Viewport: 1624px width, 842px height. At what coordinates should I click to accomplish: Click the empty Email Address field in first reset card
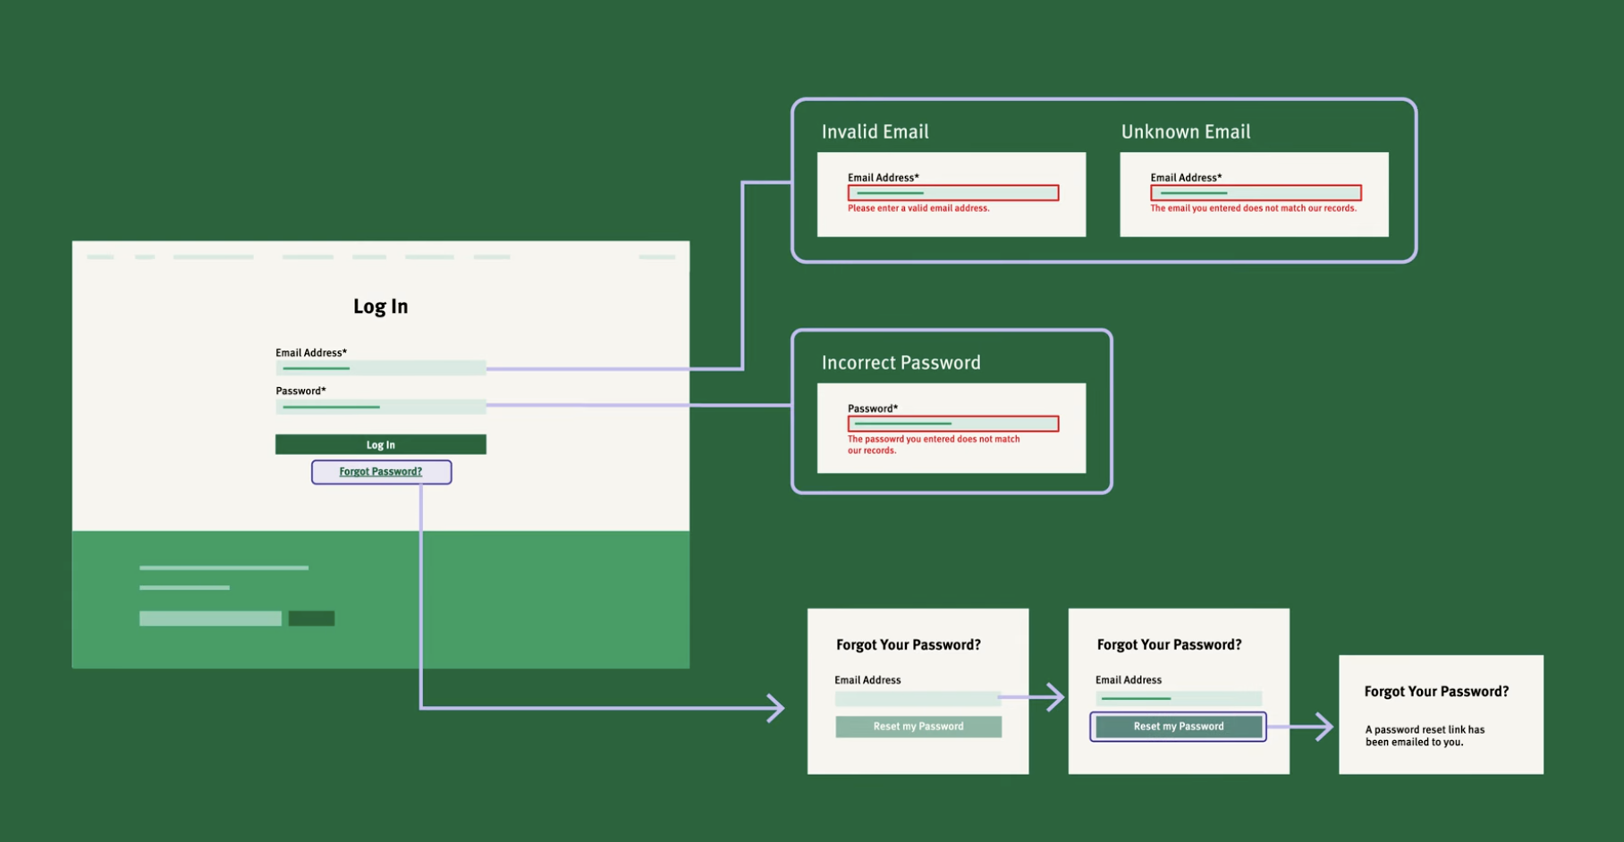point(916,698)
